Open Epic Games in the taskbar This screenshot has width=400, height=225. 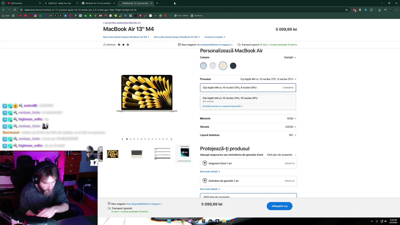[x=203, y=221]
